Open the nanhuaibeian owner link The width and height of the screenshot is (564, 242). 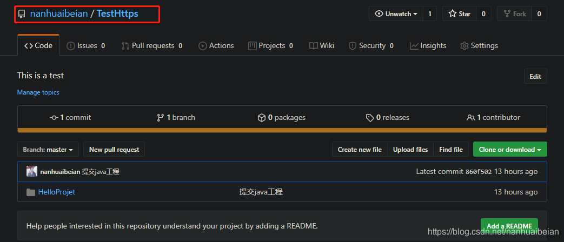click(59, 14)
